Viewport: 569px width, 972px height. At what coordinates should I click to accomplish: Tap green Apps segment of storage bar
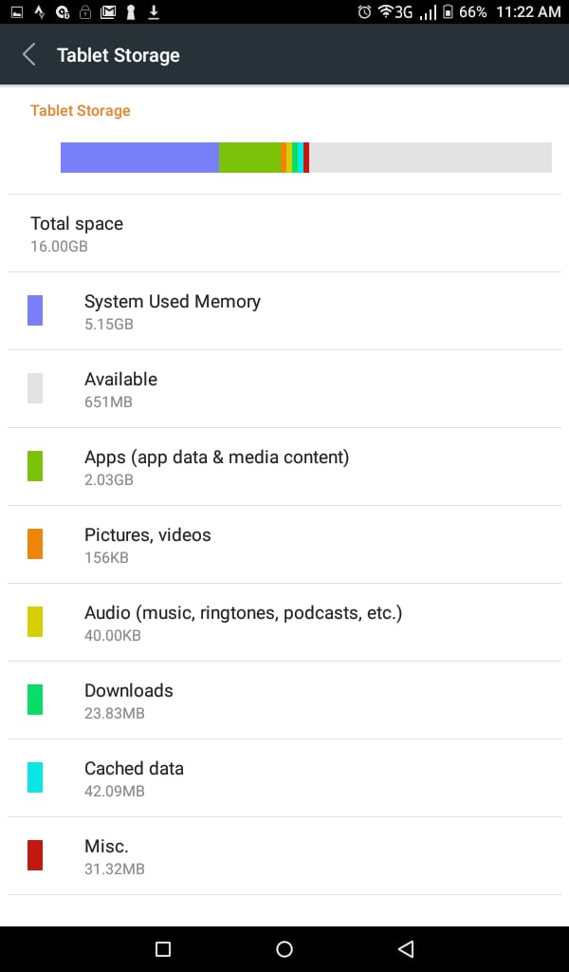tap(249, 158)
